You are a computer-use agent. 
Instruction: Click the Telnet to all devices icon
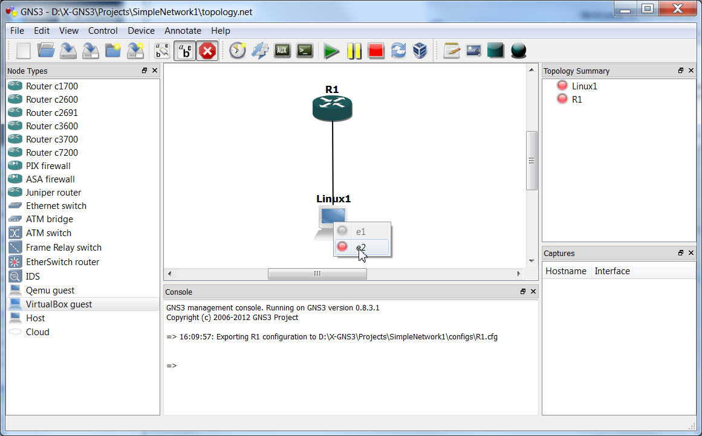pyautogui.click(x=259, y=51)
